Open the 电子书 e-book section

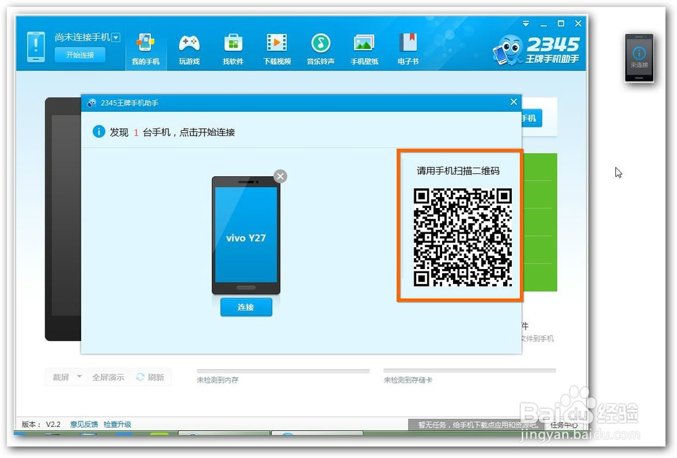pos(408,49)
